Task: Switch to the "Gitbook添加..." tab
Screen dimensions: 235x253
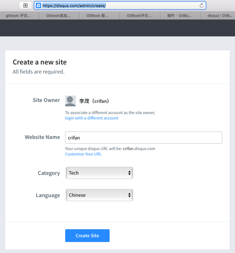Action: (x=59, y=15)
